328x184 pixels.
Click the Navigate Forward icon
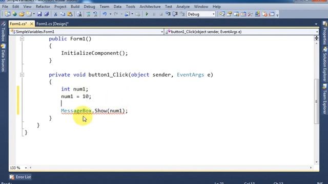(137, 14)
